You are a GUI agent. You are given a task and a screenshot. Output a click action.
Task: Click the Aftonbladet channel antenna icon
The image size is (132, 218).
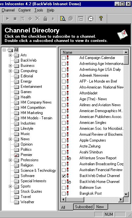point(68,93)
